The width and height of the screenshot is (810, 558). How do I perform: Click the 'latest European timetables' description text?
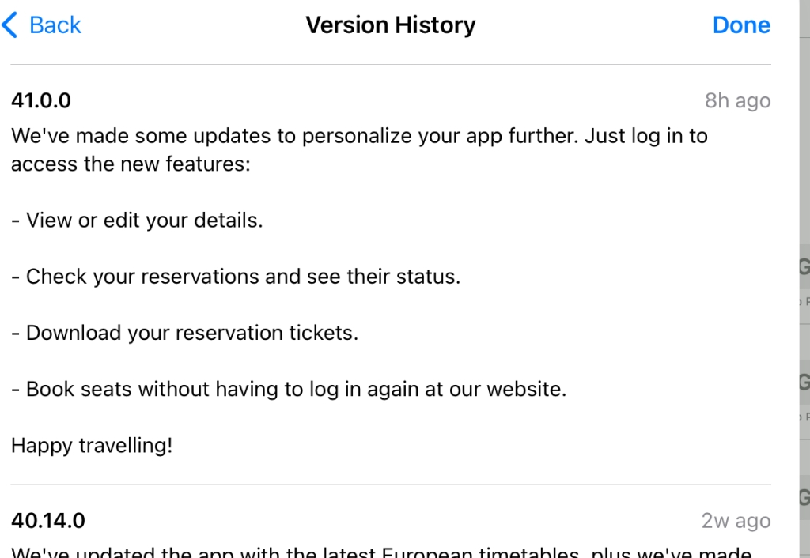click(x=381, y=552)
